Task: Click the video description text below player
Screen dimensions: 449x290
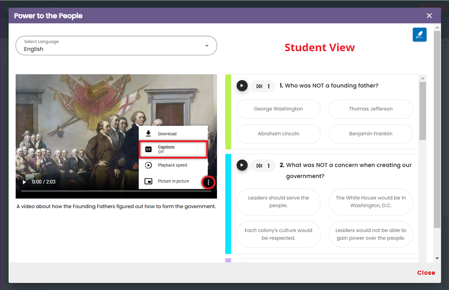Action: [x=116, y=206]
